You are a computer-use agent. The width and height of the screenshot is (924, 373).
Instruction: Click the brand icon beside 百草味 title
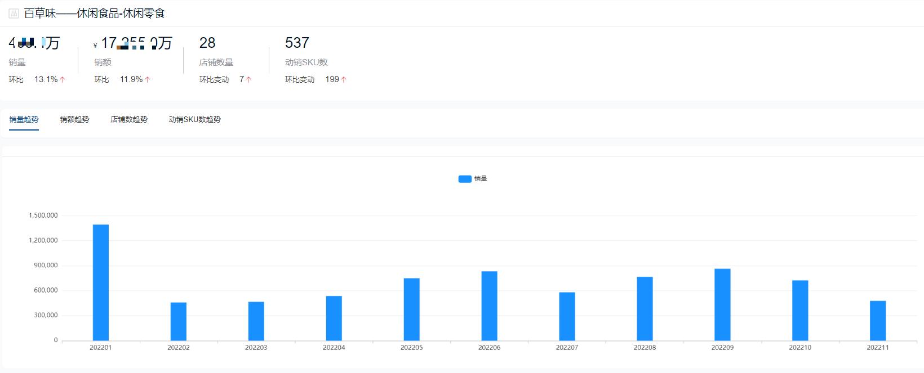(x=14, y=14)
